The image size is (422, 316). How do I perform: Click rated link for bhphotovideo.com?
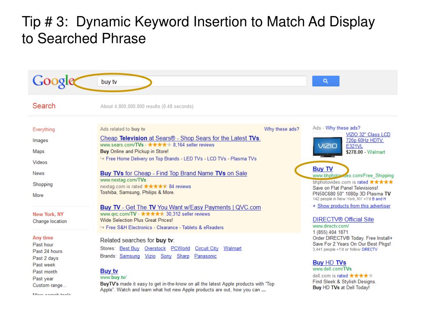(363, 182)
